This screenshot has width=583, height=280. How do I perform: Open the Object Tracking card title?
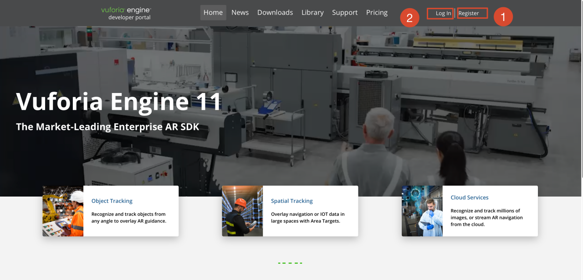pyautogui.click(x=112, y=201)
